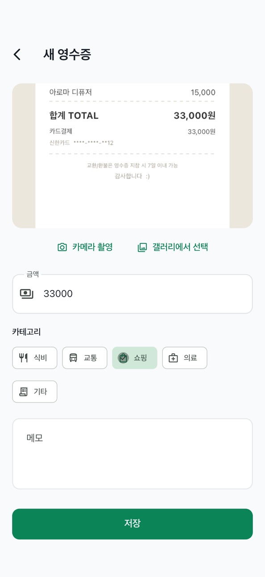Choose the 의료 category chip

tap(185, 358)
